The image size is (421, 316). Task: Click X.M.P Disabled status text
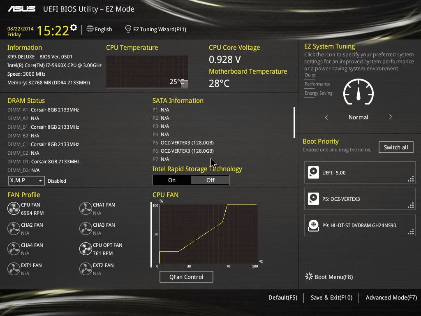click(57, 181)
